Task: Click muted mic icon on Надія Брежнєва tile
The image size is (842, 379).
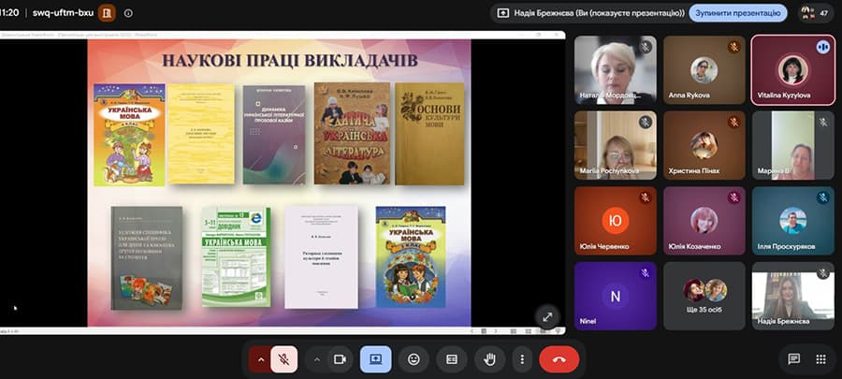Action: [822, 273]
